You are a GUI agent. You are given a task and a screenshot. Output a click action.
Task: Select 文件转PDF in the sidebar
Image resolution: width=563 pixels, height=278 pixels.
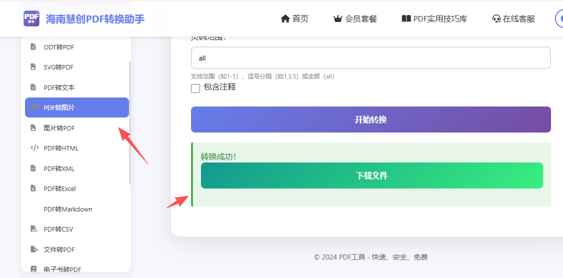point(77,249)
